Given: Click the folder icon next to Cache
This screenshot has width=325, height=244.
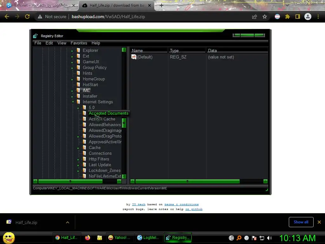Looking at the screenshot, I should 84,147.
